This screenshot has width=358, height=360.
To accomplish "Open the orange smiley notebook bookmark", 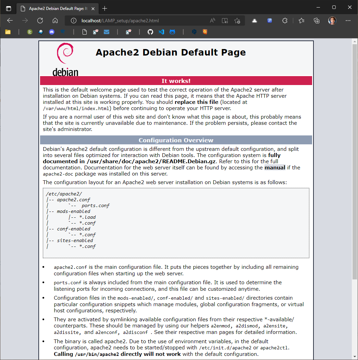I will pyautogui.click(x=205, y=32).
